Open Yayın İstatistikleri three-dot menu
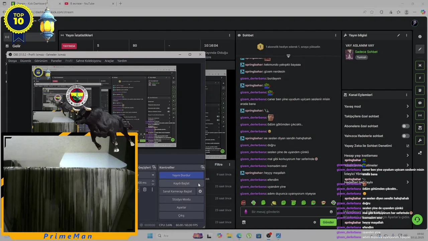Image resolution: width=428 pixels, height=241 pixels. pyautogui.click(x=229, y=35)
